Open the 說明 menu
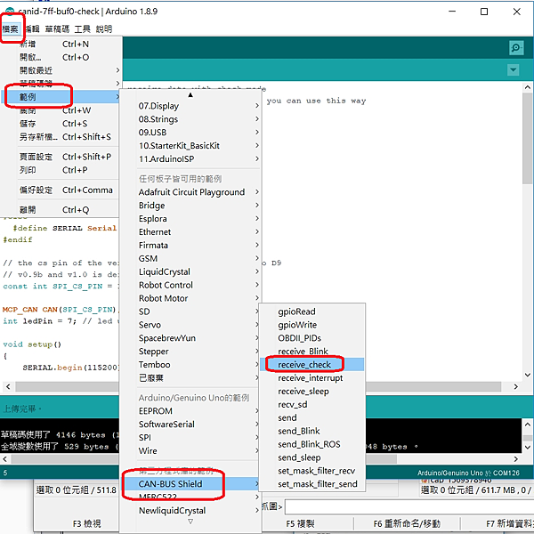The width and height of the screenshot is (534, 534). 103,29
